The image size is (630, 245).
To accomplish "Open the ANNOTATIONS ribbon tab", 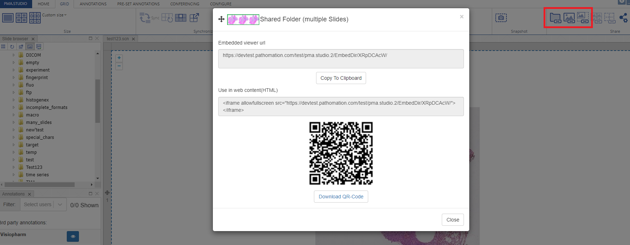I will click(x=93, y=4).
